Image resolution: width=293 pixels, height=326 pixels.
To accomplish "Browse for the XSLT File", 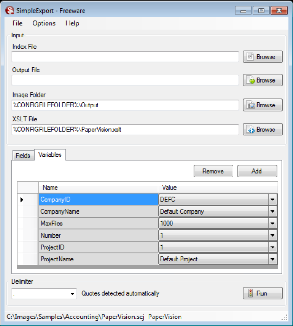I will point(263,129).
